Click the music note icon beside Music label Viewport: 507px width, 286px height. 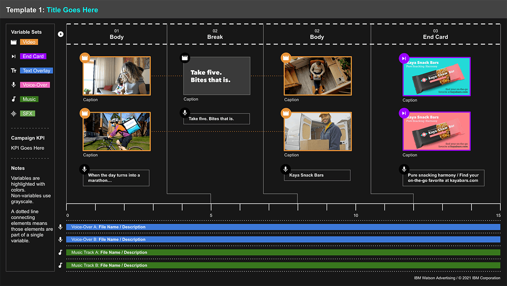pos(14,99)
